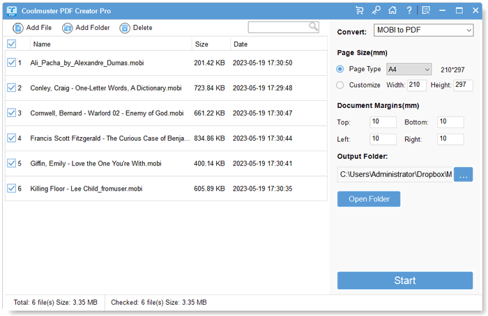Click the 723.84 KB size cell

coord(209,88)
